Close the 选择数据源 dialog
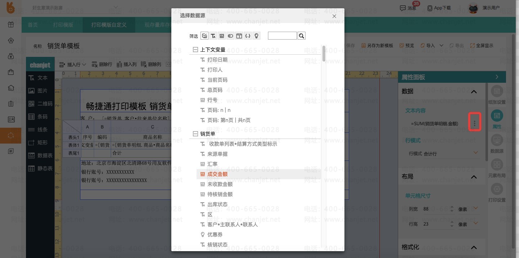The width and height of the screenshot is (519, 258). (334, 16)
